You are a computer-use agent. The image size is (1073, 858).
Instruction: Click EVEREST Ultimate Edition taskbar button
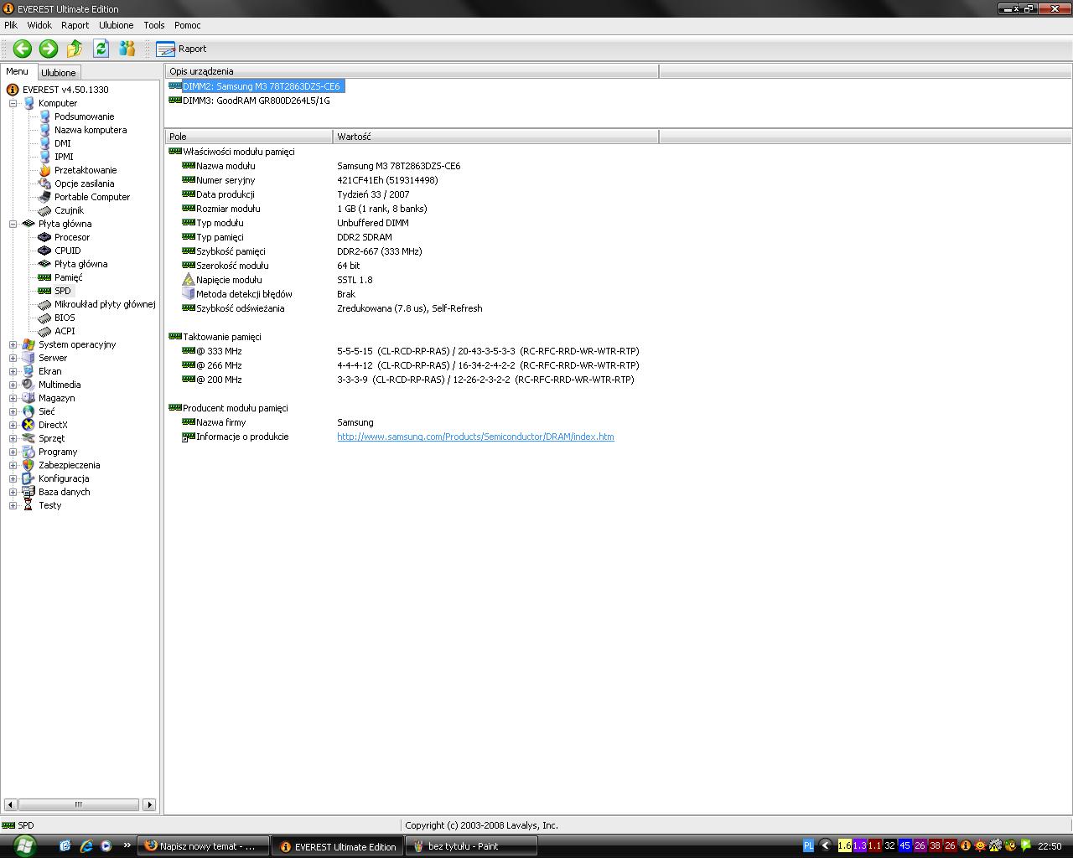pos(338,846)
